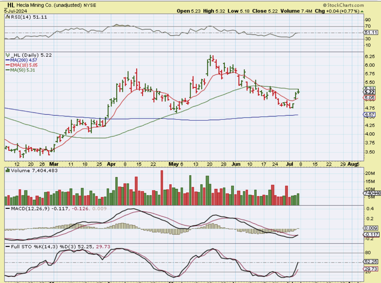Click the _HL ticker symbol in the header
381x283 pixels.
point(10,5)
